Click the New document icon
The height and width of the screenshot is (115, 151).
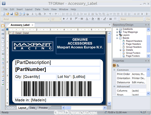[x=4, y=14]
